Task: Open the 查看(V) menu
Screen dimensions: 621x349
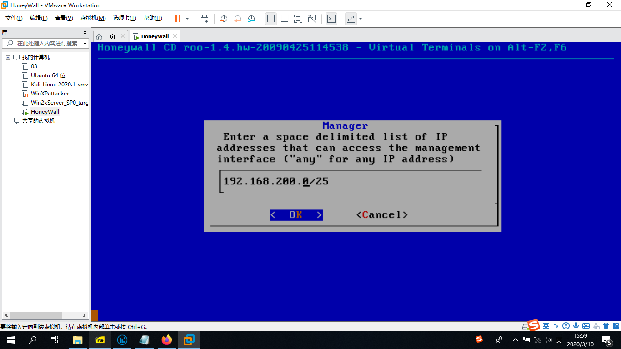Action: pos(64,18)
